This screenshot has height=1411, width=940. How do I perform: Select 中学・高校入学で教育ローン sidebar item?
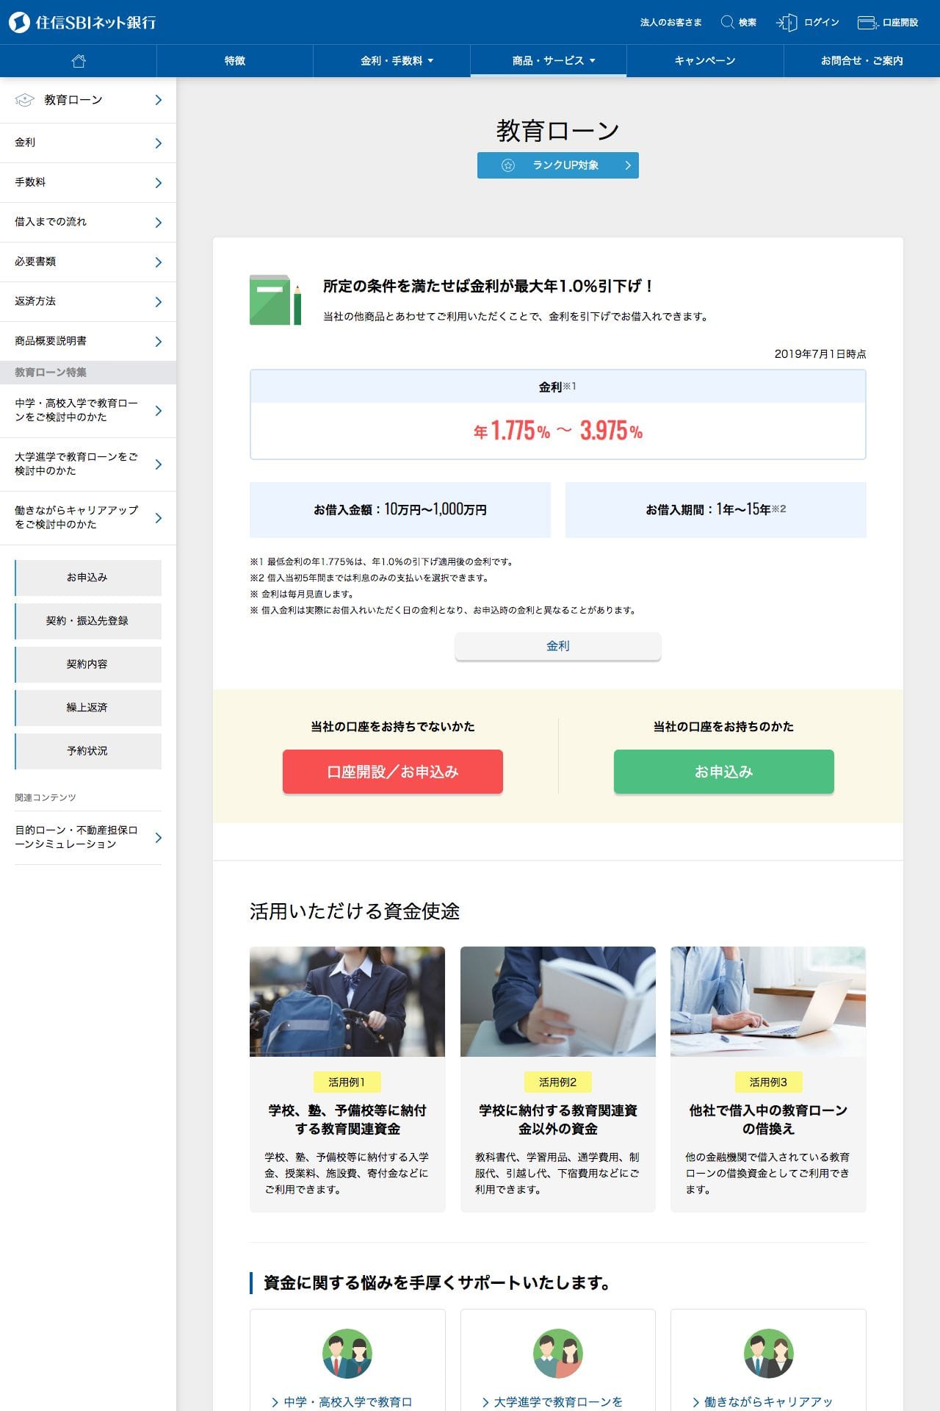click(x=88, y=411)
